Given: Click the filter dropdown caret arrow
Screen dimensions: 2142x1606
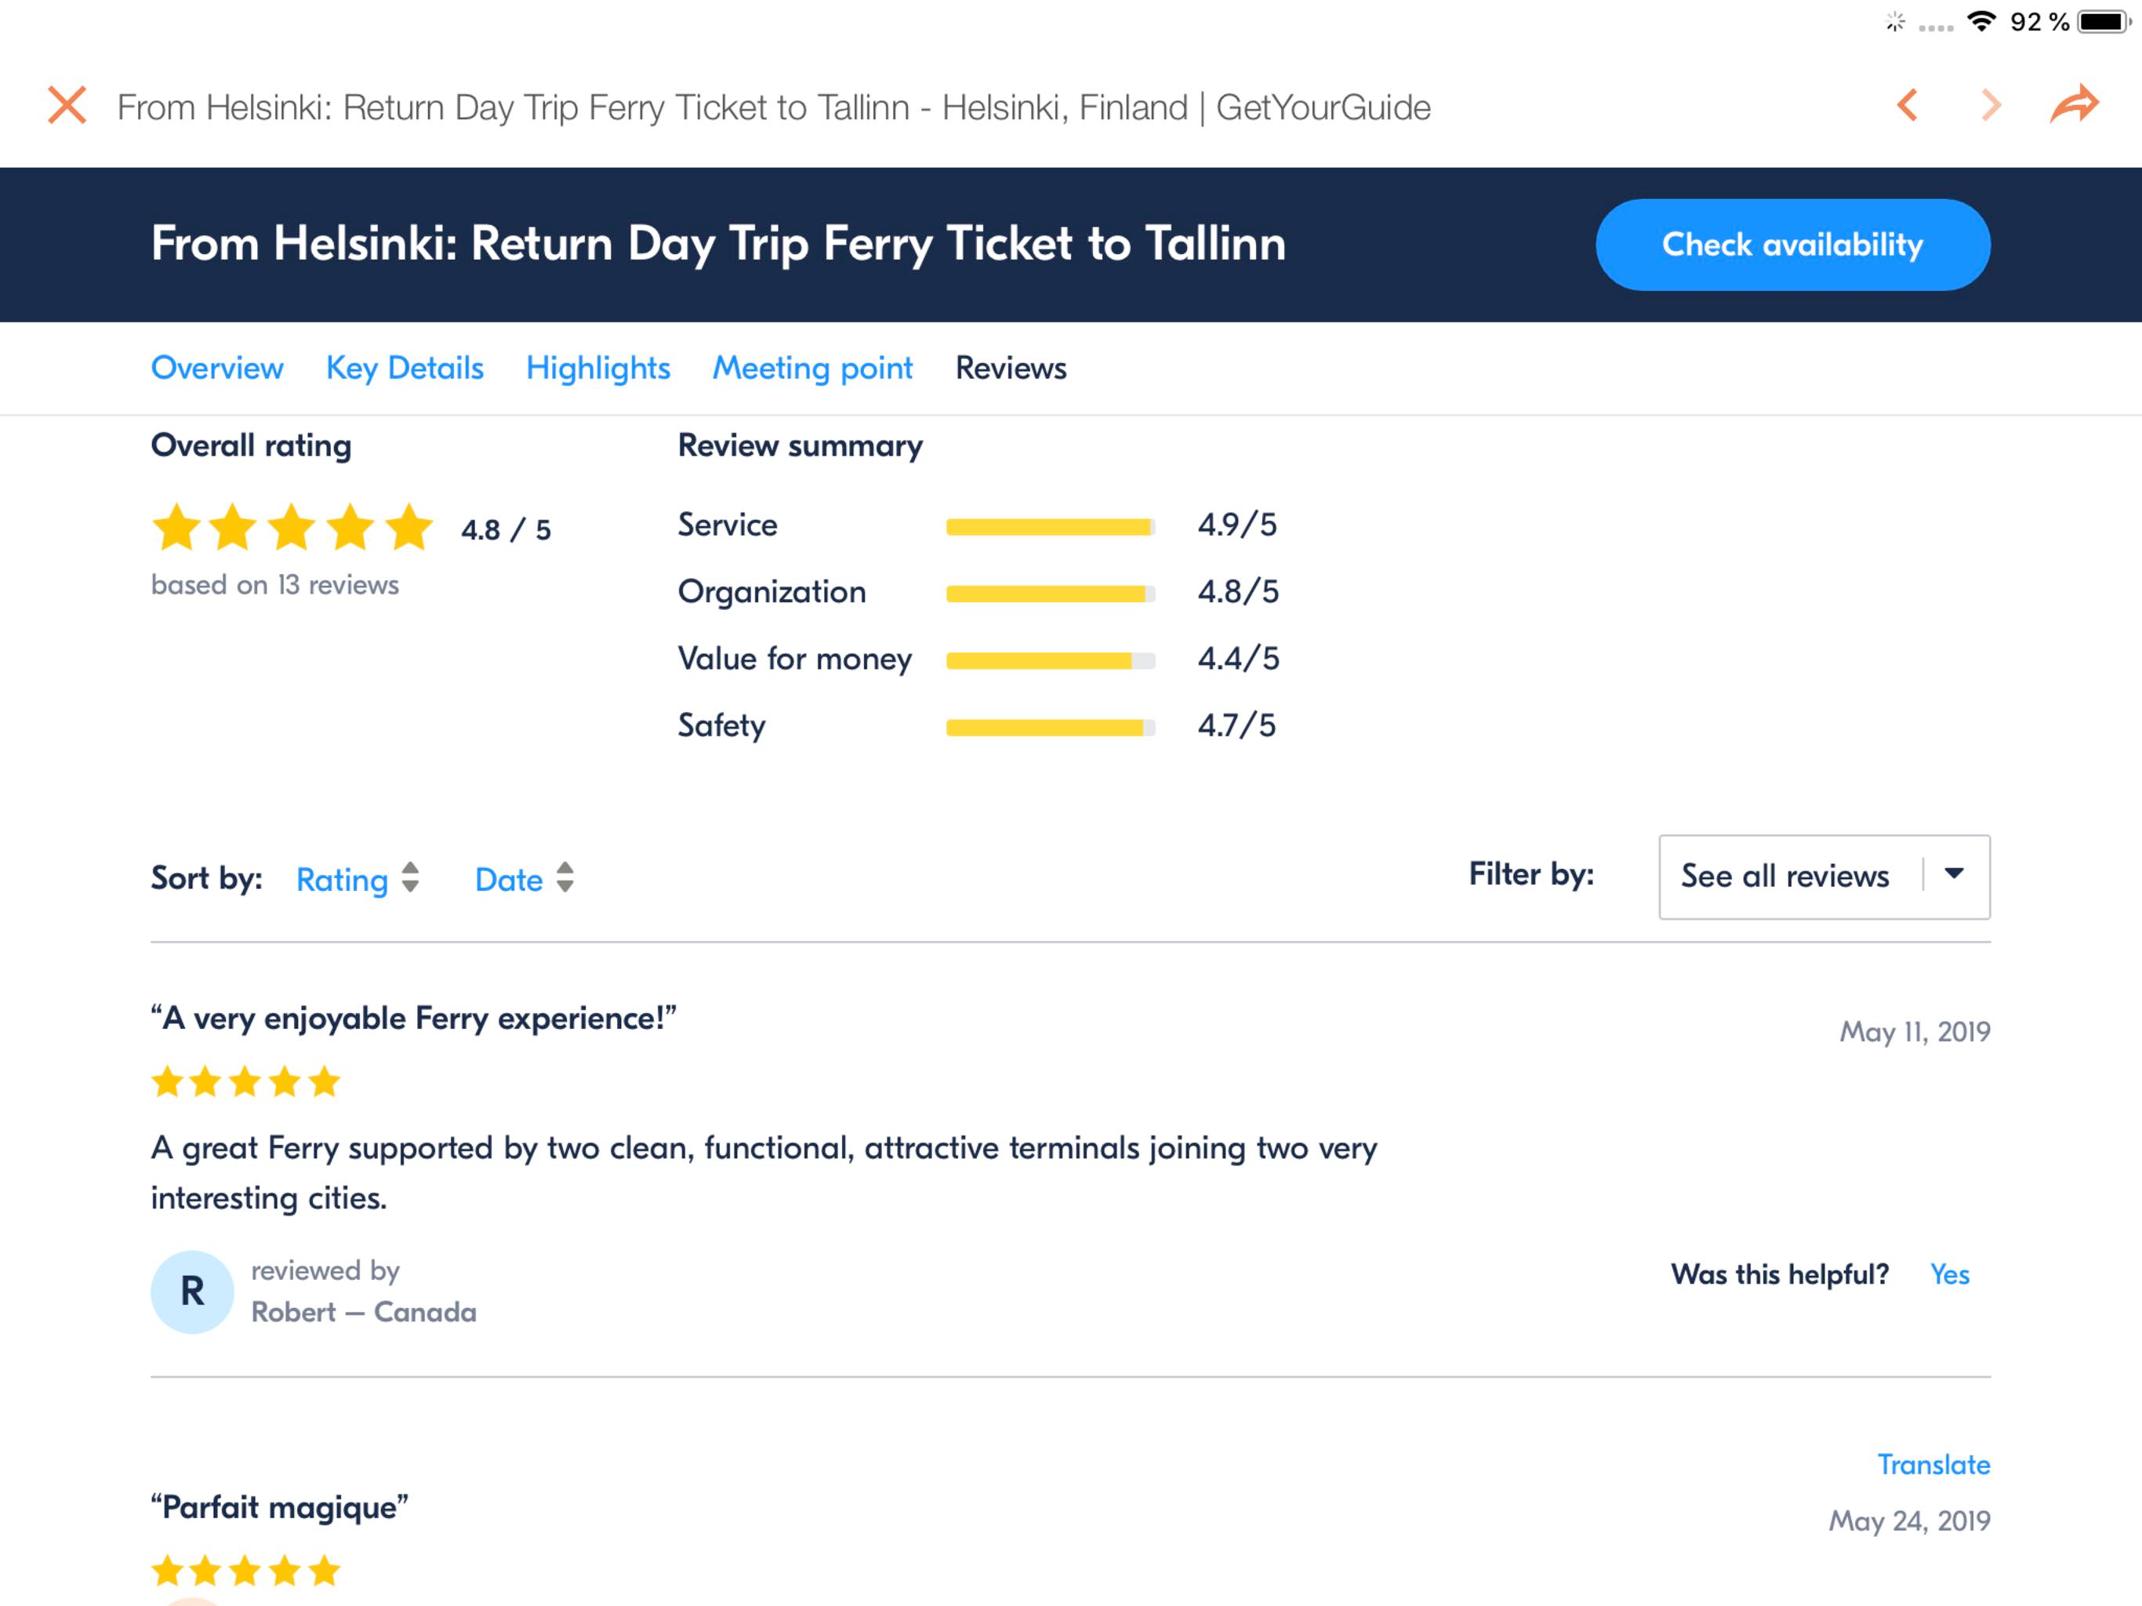Looking at the screenshot, I should click(1954, 874).
